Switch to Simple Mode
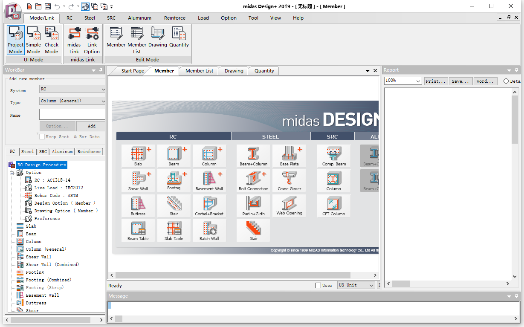The image size is (524, 327). [34, 40]
